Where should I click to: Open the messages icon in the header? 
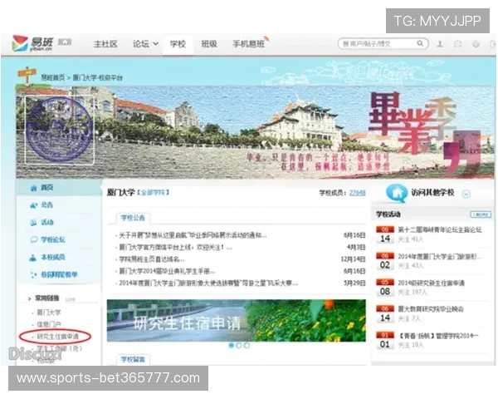click(457, 44)
